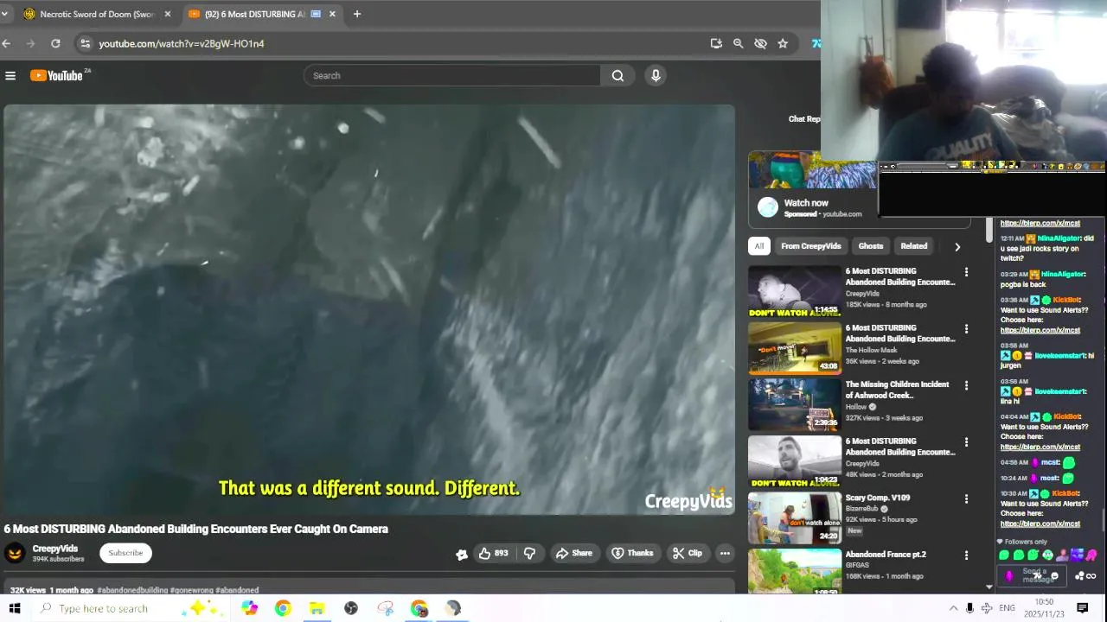Subscribe to the CreepyVids channel
Viewport: 1107px width, 622px height.
[x=125, y=553]
